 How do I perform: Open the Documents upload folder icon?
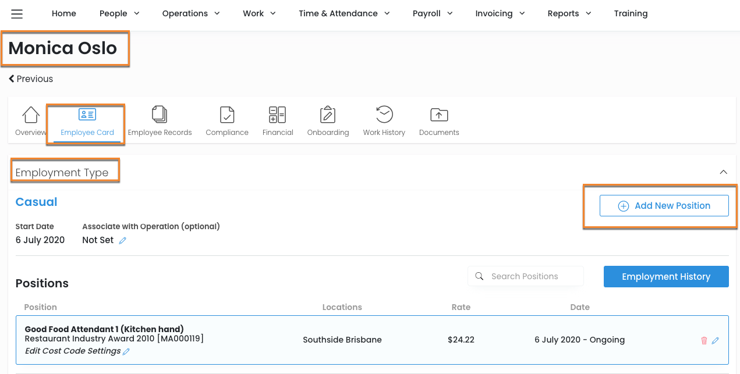439,115
